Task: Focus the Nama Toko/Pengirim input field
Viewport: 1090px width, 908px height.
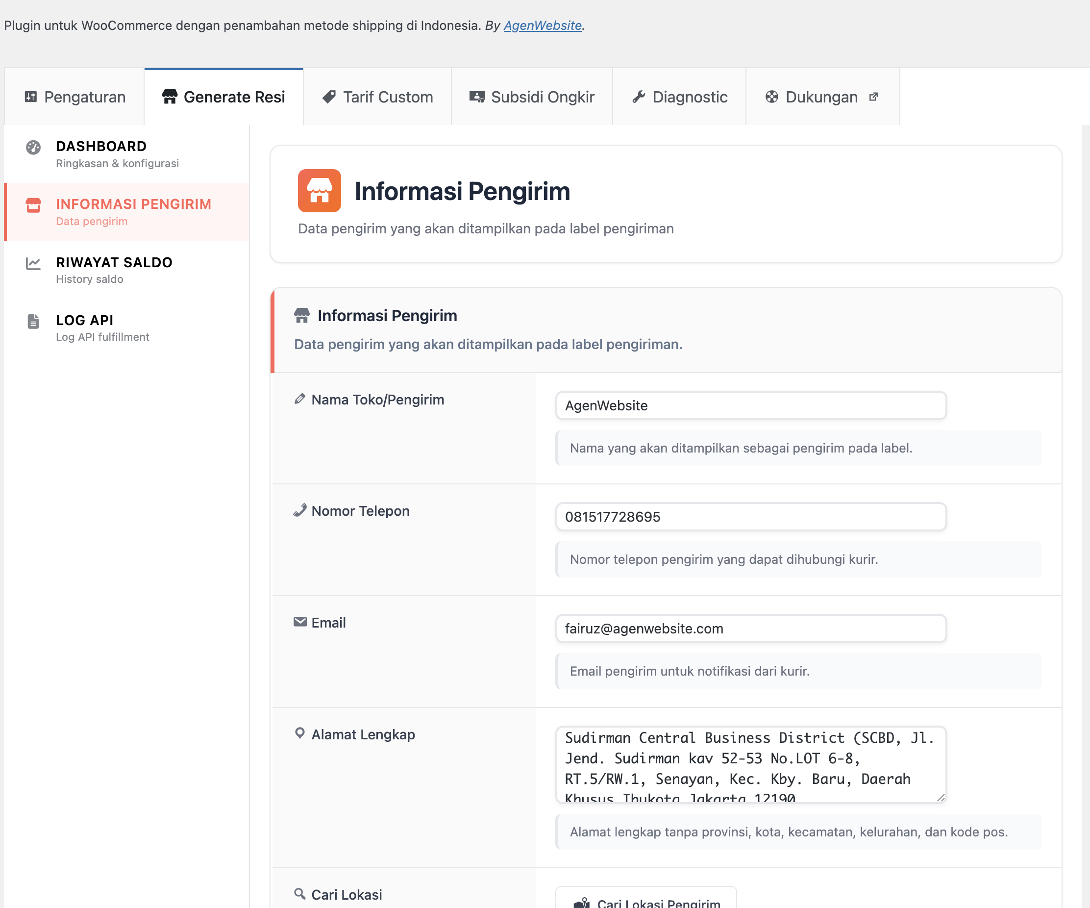Action: tap(750, 405)
